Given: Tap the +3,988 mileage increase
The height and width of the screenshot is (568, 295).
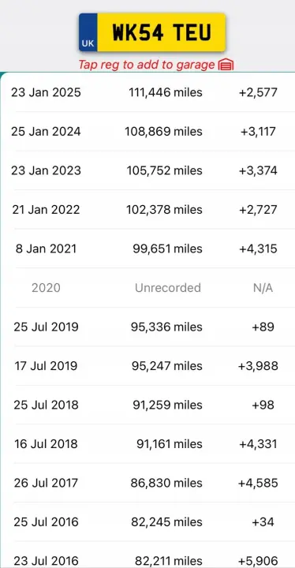Looking at the screenshot, I should coord(258,366).
